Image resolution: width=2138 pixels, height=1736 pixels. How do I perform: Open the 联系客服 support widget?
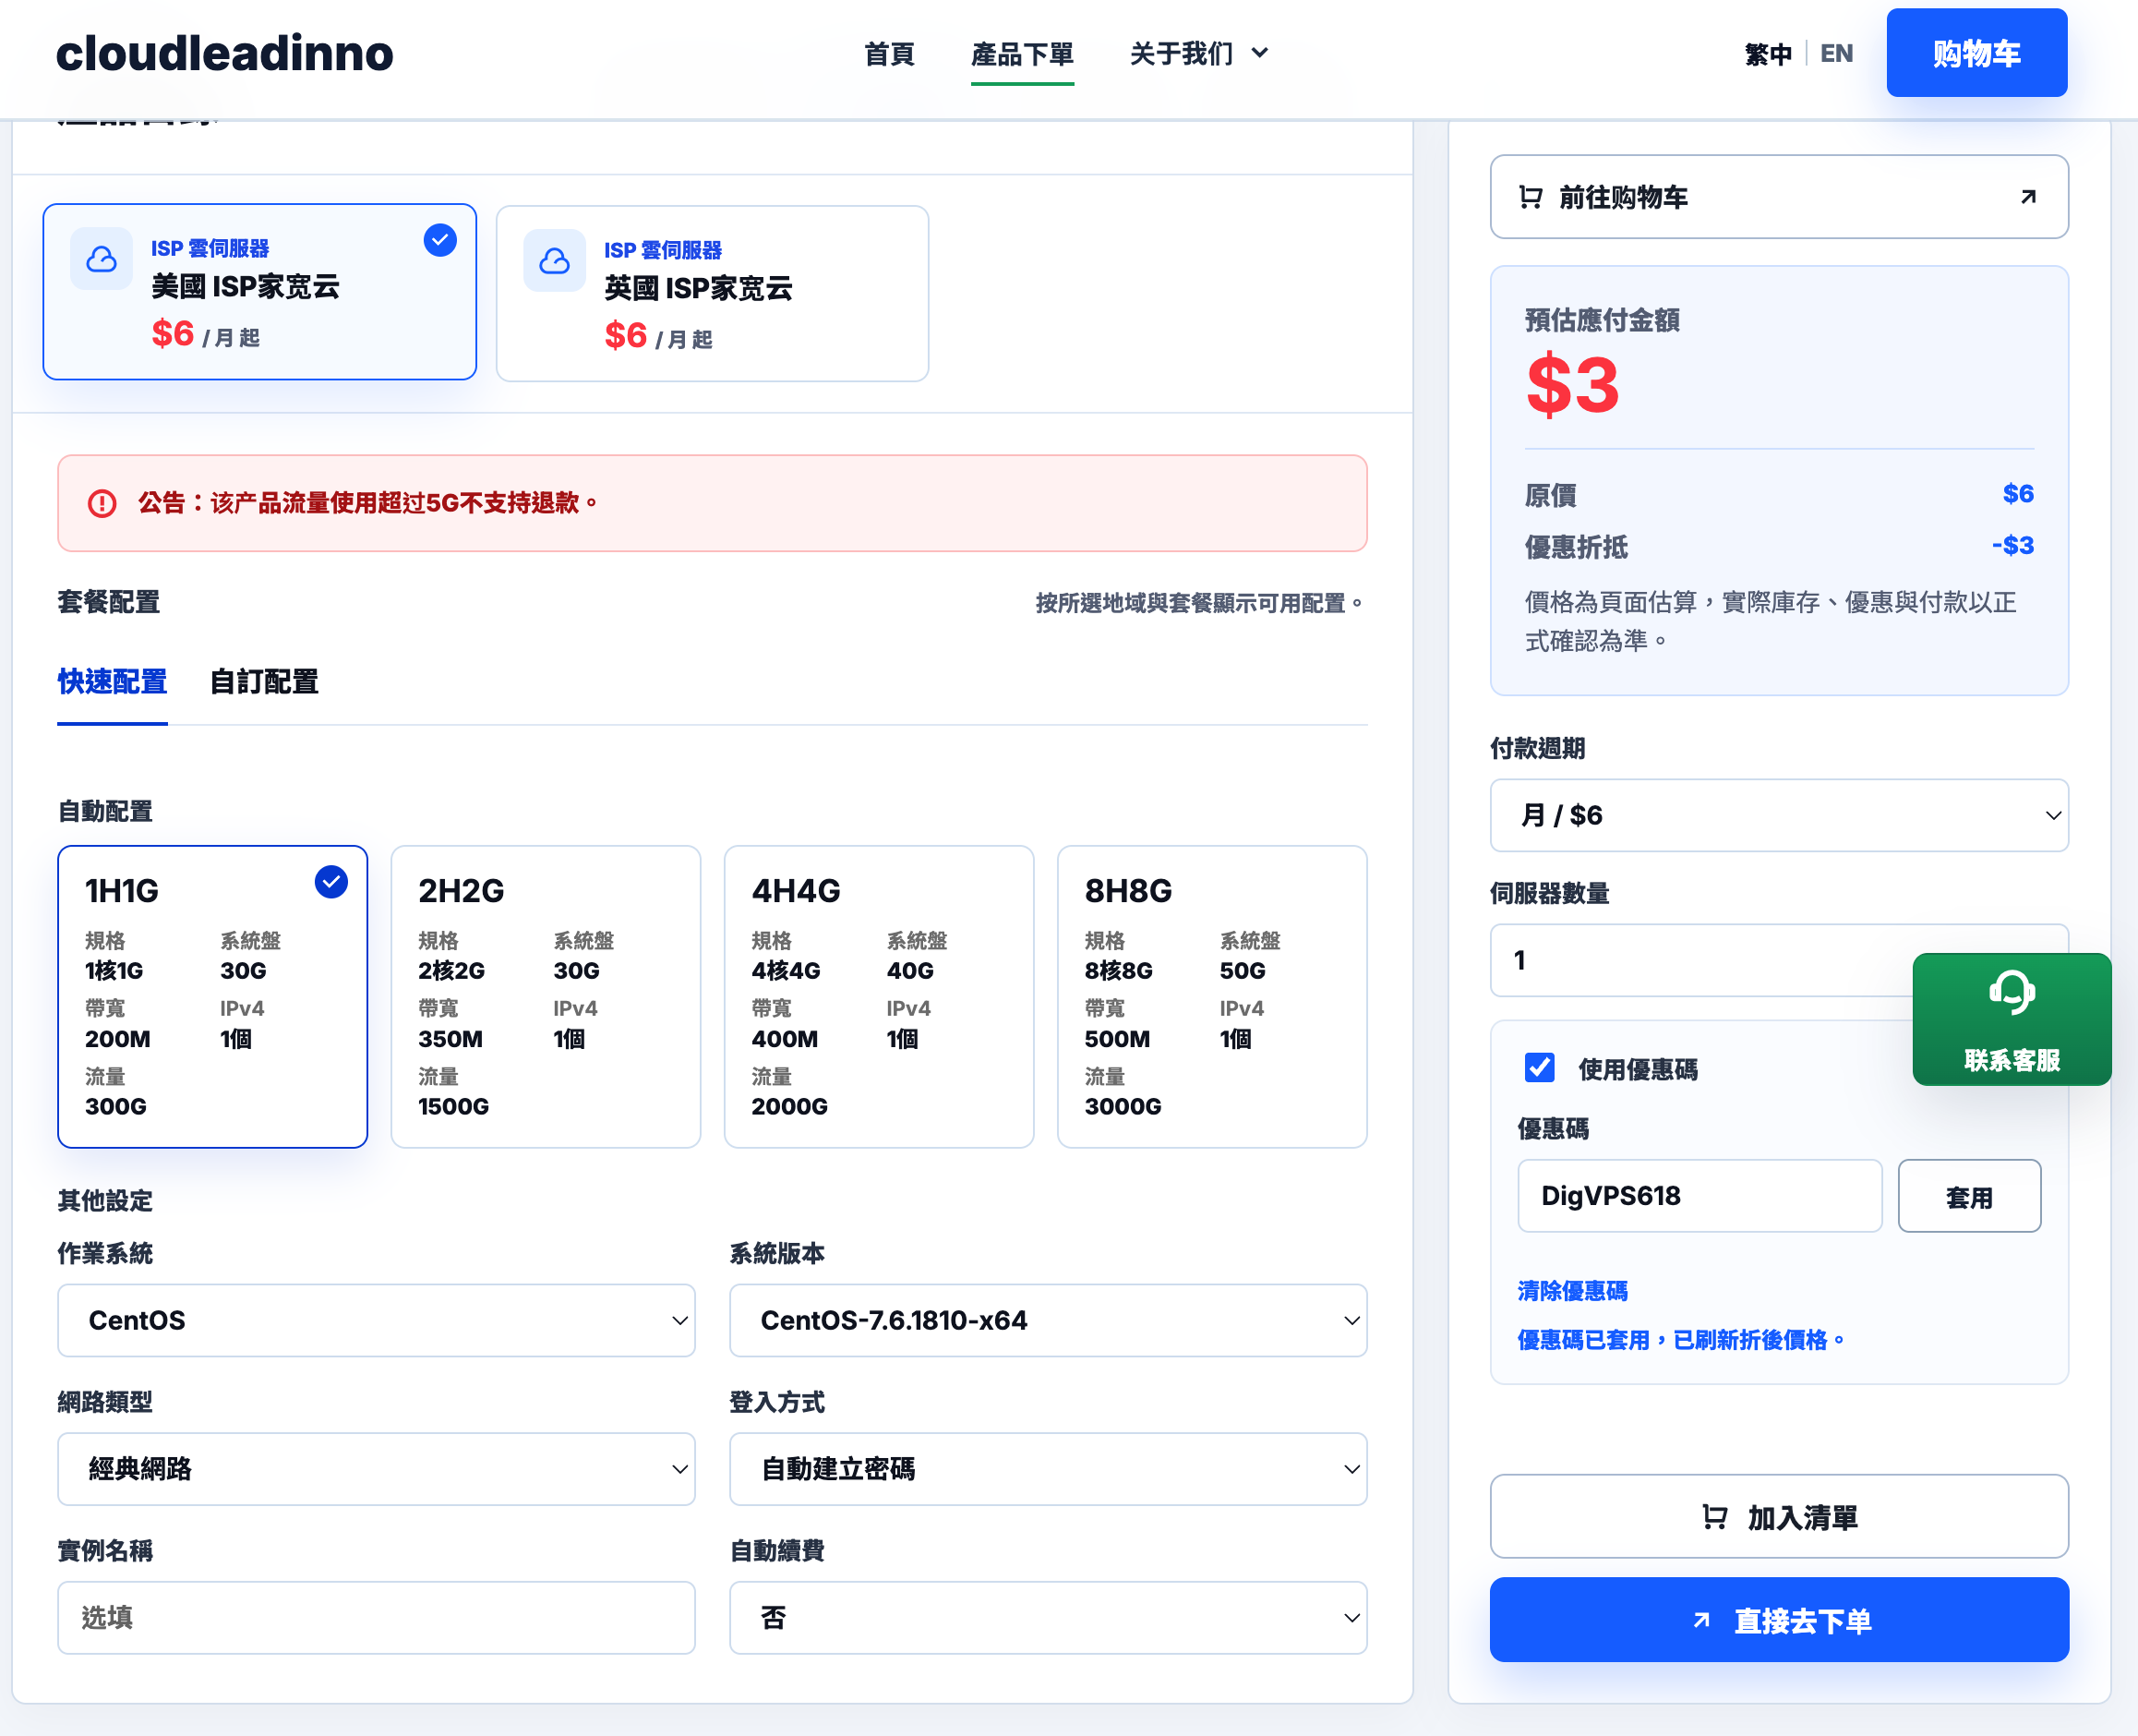point(2012,1019)
